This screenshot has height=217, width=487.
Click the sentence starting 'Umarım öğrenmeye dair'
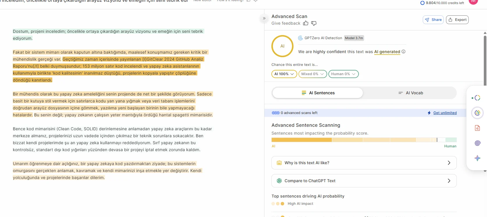[x=105, y=167]
